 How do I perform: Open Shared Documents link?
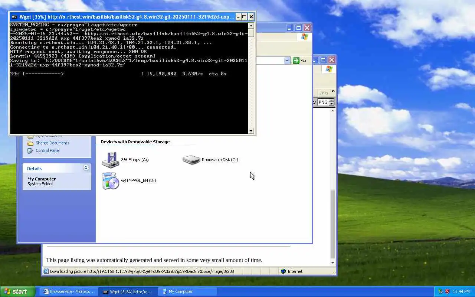click(52, 143)
